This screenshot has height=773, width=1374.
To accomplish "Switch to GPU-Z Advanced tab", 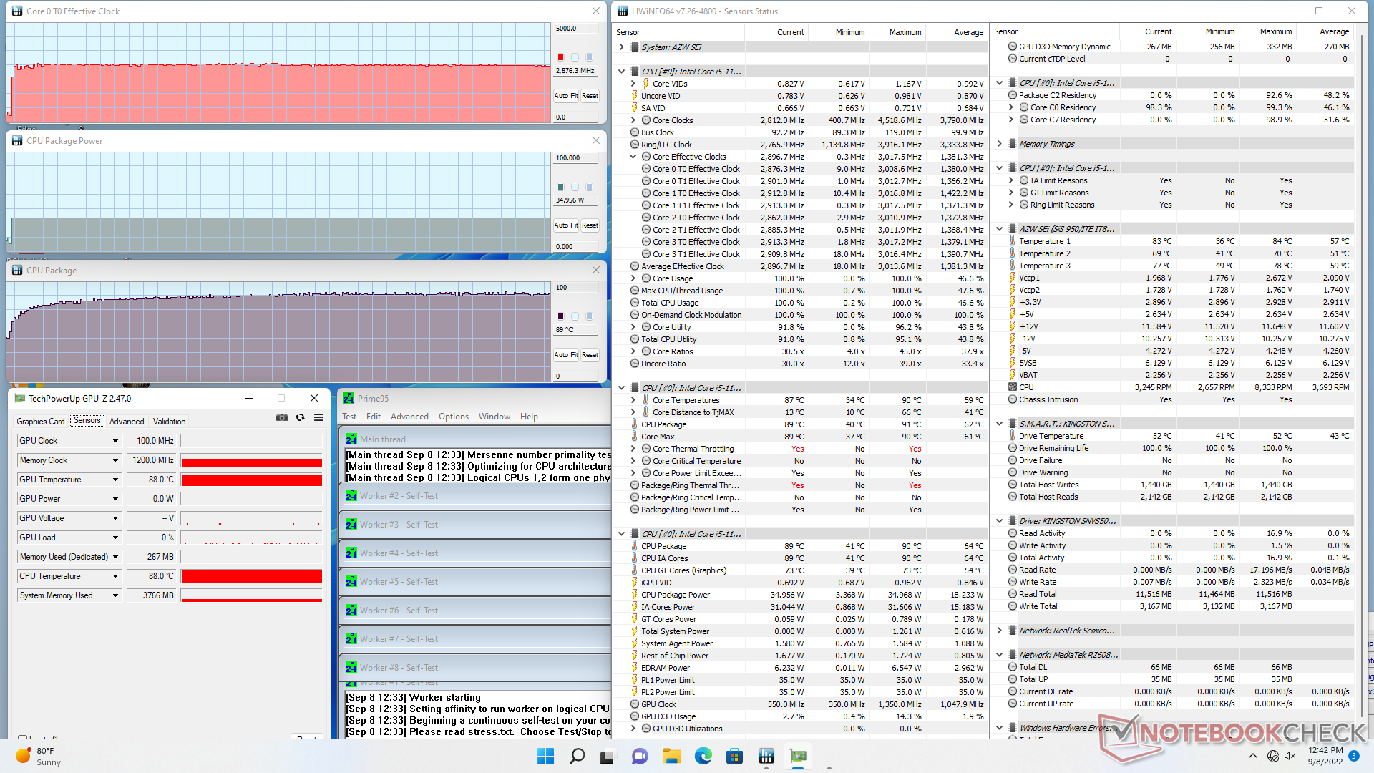I will point(127,422).
